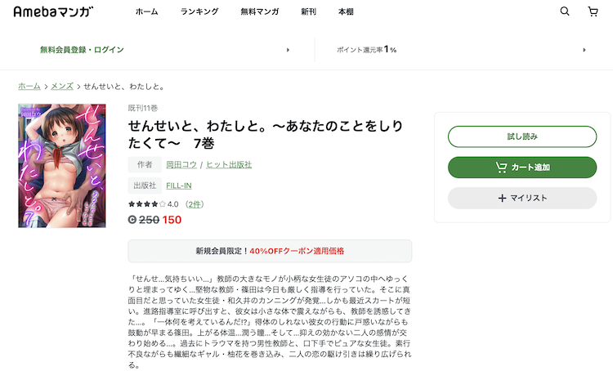This screenshot has height=371, width=613.
Task: Click the メンズ breadcrumb link
Action: tap(62, 87)
